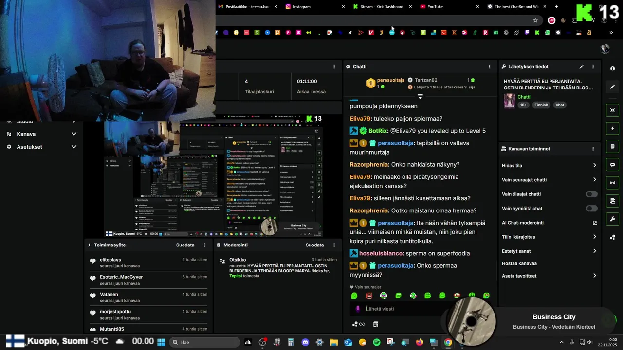Screen dimensions: 623x350
Task: Open the Moderointi panel three-dot menu
Action: pyautogui.click(x=334, y=245)
